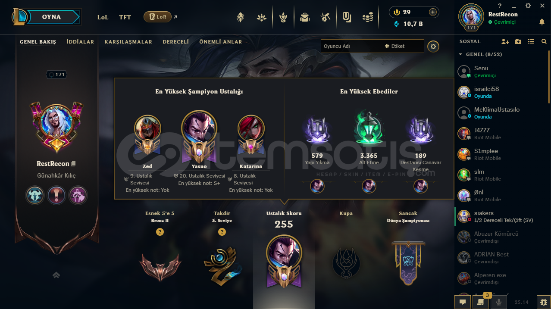Viewport: 551px width, 309px height.
Task: Select the Yasuo mastery champion portrait
Action: pos(199,128)
